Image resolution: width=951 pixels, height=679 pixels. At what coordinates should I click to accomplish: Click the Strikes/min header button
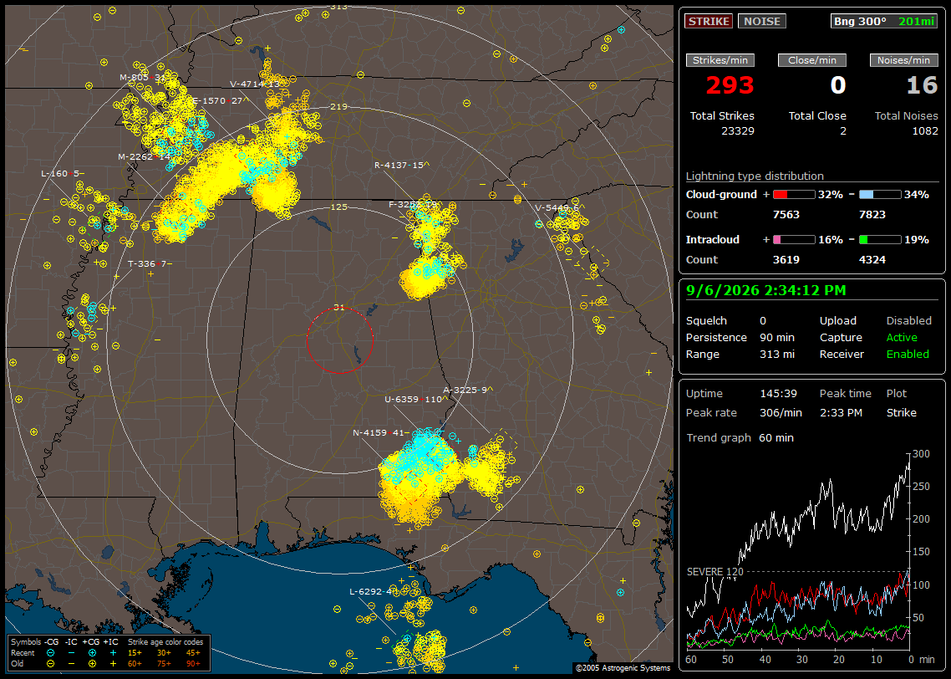(720, 60)
